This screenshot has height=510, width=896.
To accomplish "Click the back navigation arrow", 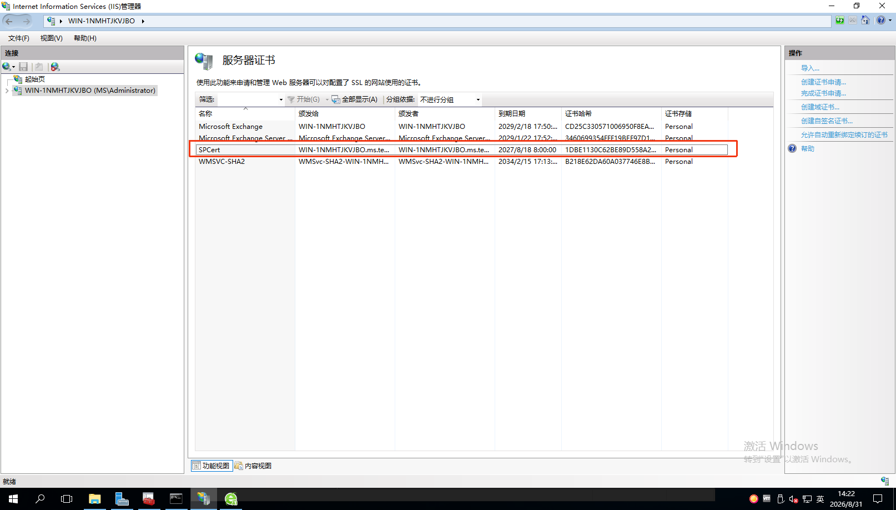I will (x=9, y=21).
